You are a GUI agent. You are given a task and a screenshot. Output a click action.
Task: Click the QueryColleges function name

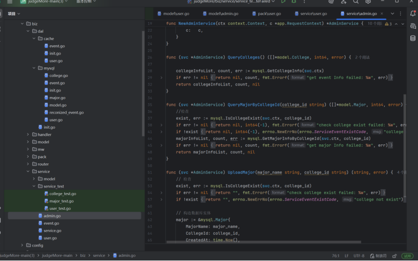point(243,57)
